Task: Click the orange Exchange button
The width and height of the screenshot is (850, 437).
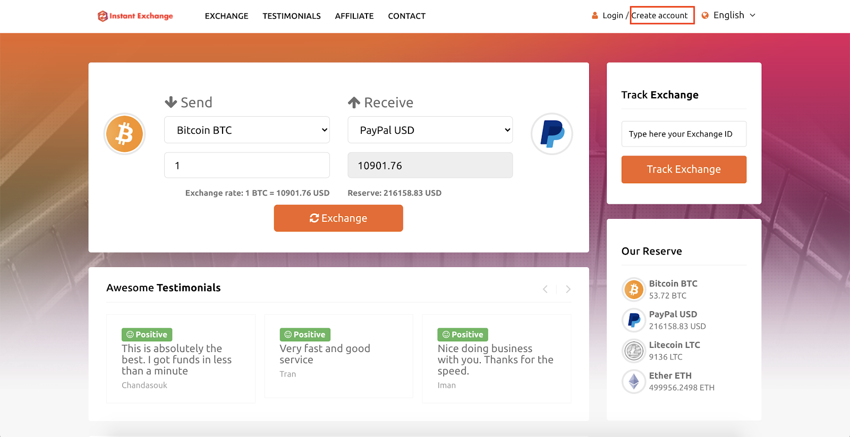Action: [338, 218]
